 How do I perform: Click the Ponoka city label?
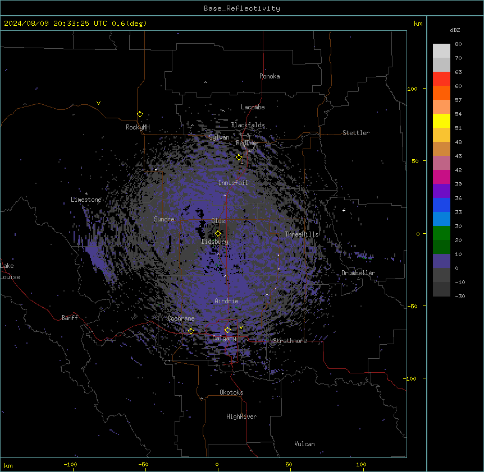point(270,76)
